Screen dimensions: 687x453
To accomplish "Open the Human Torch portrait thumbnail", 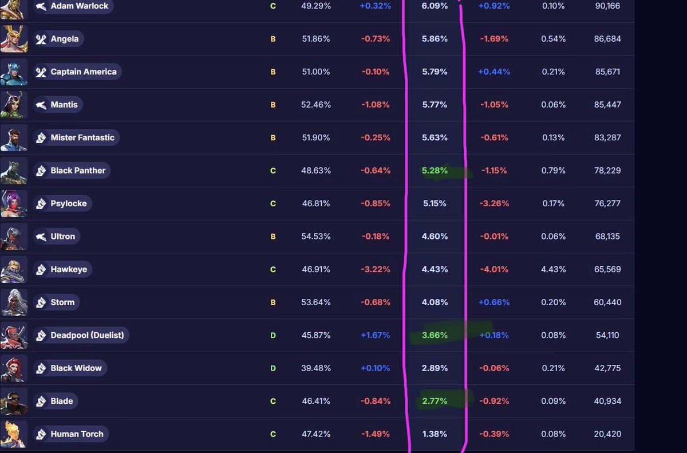I will tap(14, 434).
